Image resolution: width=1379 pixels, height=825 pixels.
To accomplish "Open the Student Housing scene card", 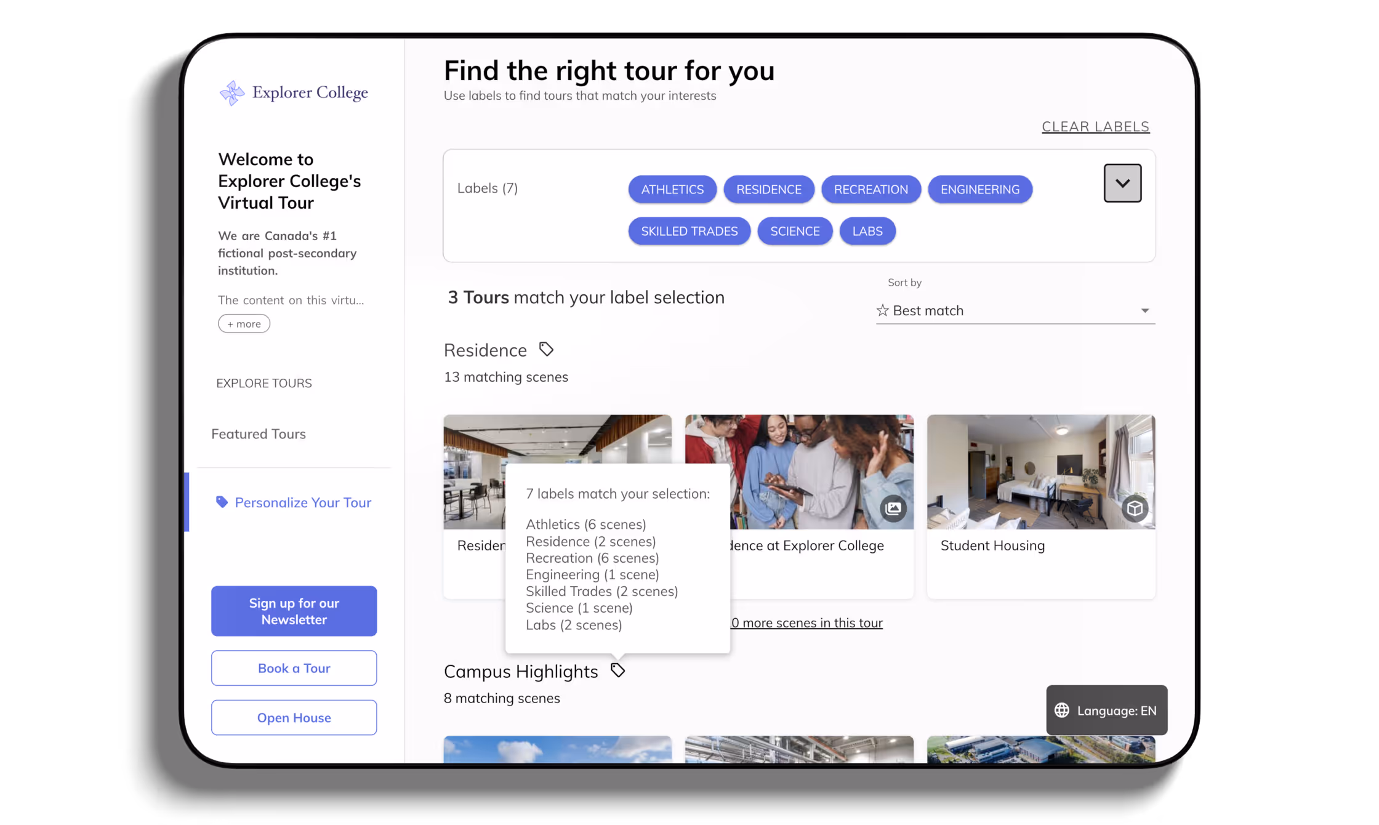I will (x=1041, y=506).
